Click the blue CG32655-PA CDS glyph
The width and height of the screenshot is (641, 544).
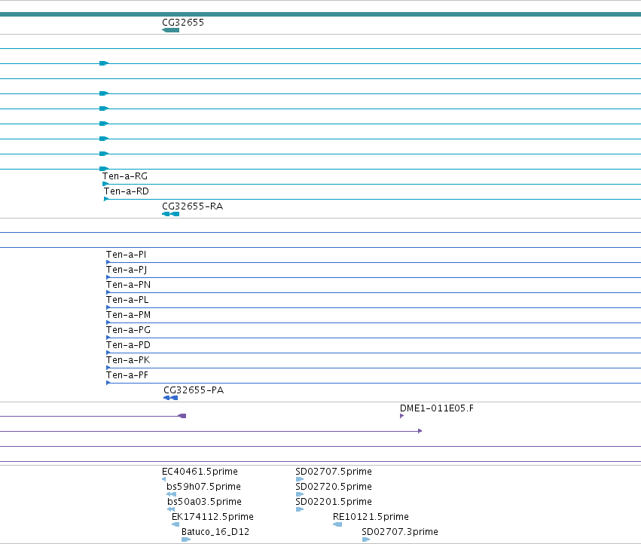click(x=170, y=398)
